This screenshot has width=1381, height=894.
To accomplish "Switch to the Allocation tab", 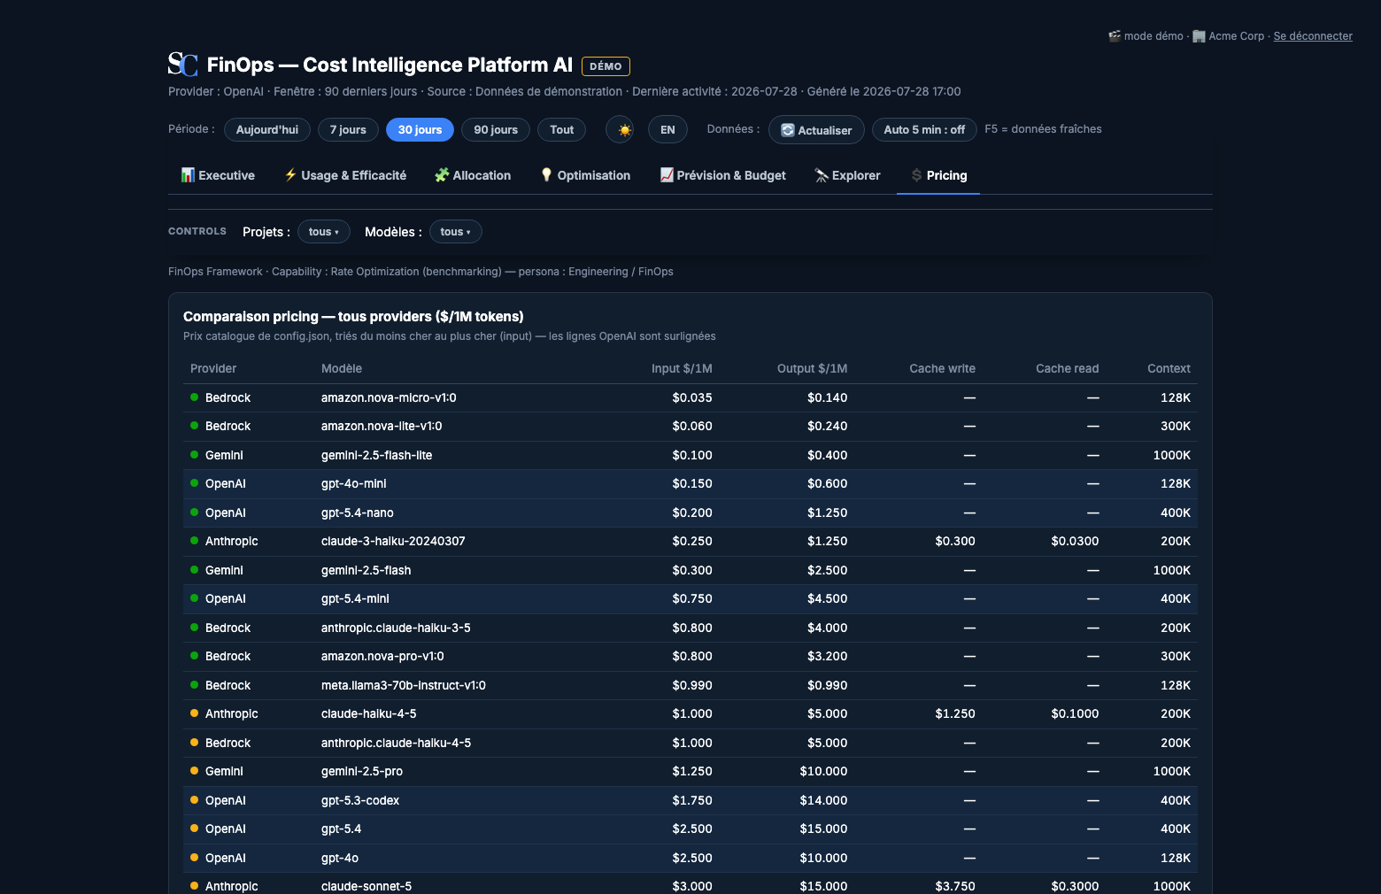I will click(473, 175).
